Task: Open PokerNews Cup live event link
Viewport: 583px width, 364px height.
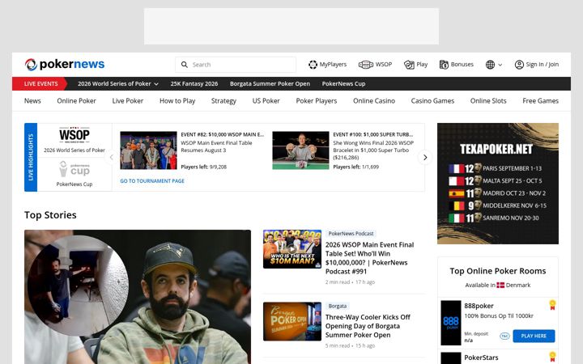Action: [343, 84]
